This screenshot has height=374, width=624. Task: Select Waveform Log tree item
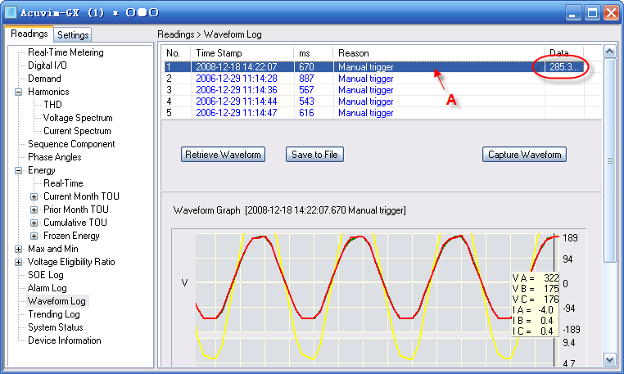point(57,302)
